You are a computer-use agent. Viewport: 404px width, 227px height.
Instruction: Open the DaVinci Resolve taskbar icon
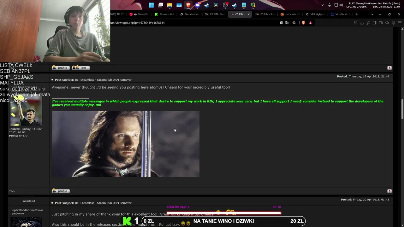pyautogui.click(x=216, y=5)
